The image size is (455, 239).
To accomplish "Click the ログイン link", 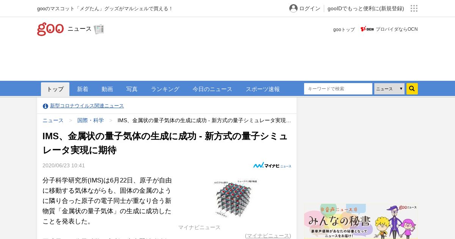I will click(x=310, y=8).
